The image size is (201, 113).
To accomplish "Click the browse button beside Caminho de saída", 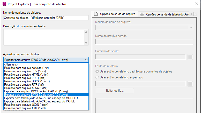I will [x=190, y=57].
